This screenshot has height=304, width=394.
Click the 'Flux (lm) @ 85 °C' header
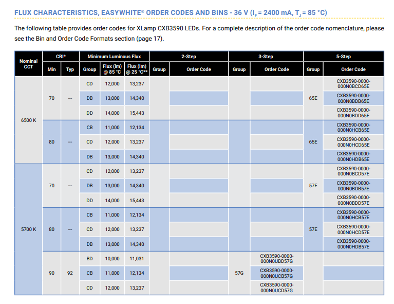point(112,69)
